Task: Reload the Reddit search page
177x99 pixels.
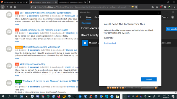Action: [x=11, y=7]
